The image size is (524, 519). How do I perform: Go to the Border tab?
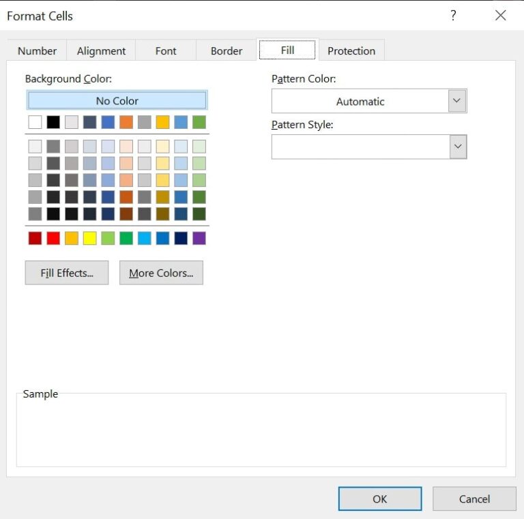[x=227, y=50]
